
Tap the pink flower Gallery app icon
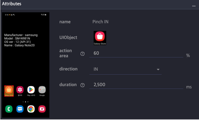tap(20, 90)
